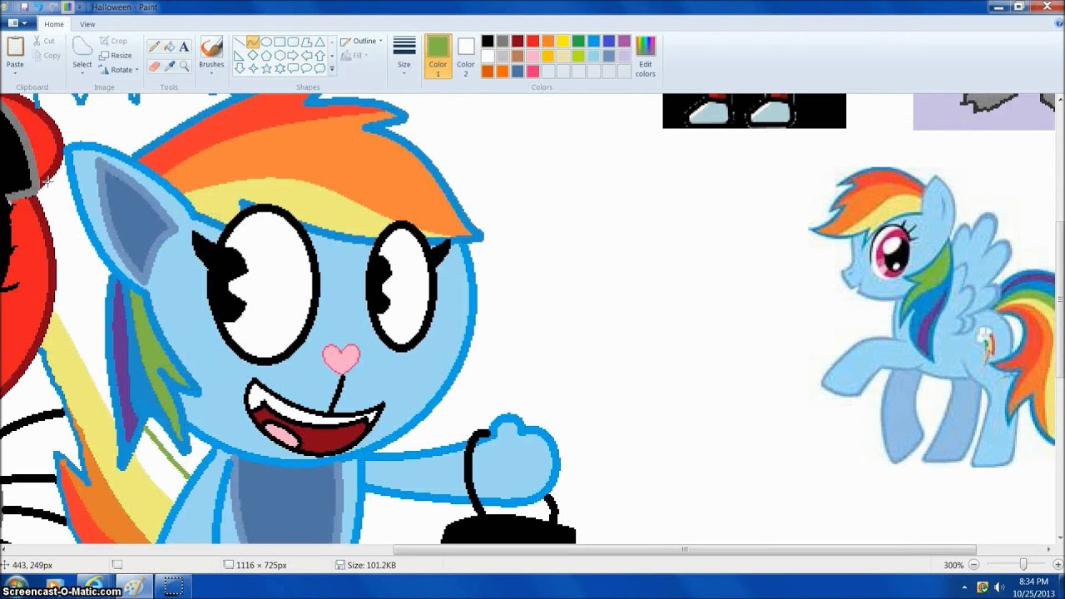Open the Edit colors dialog

646,57
